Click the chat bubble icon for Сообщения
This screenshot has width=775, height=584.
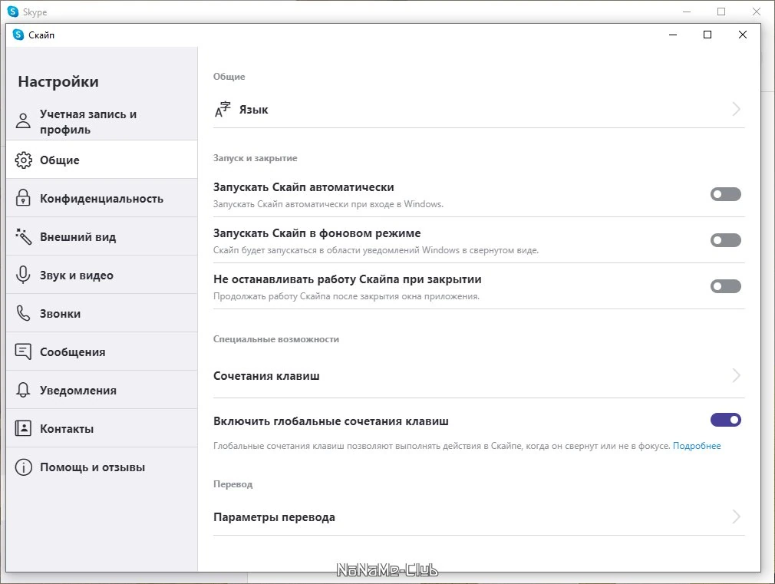(23, 351)
